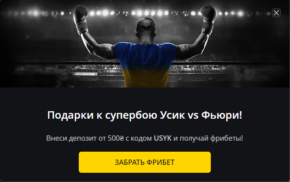Click the word Подарки in the headline
The height and width of the screenshot is (182, 290).
[70, 115]
